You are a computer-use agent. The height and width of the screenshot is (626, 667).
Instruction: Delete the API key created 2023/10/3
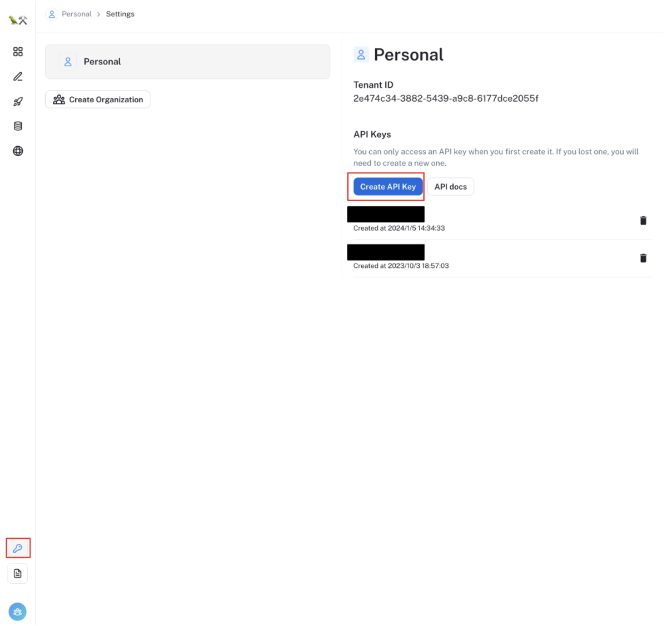(643, 258)
